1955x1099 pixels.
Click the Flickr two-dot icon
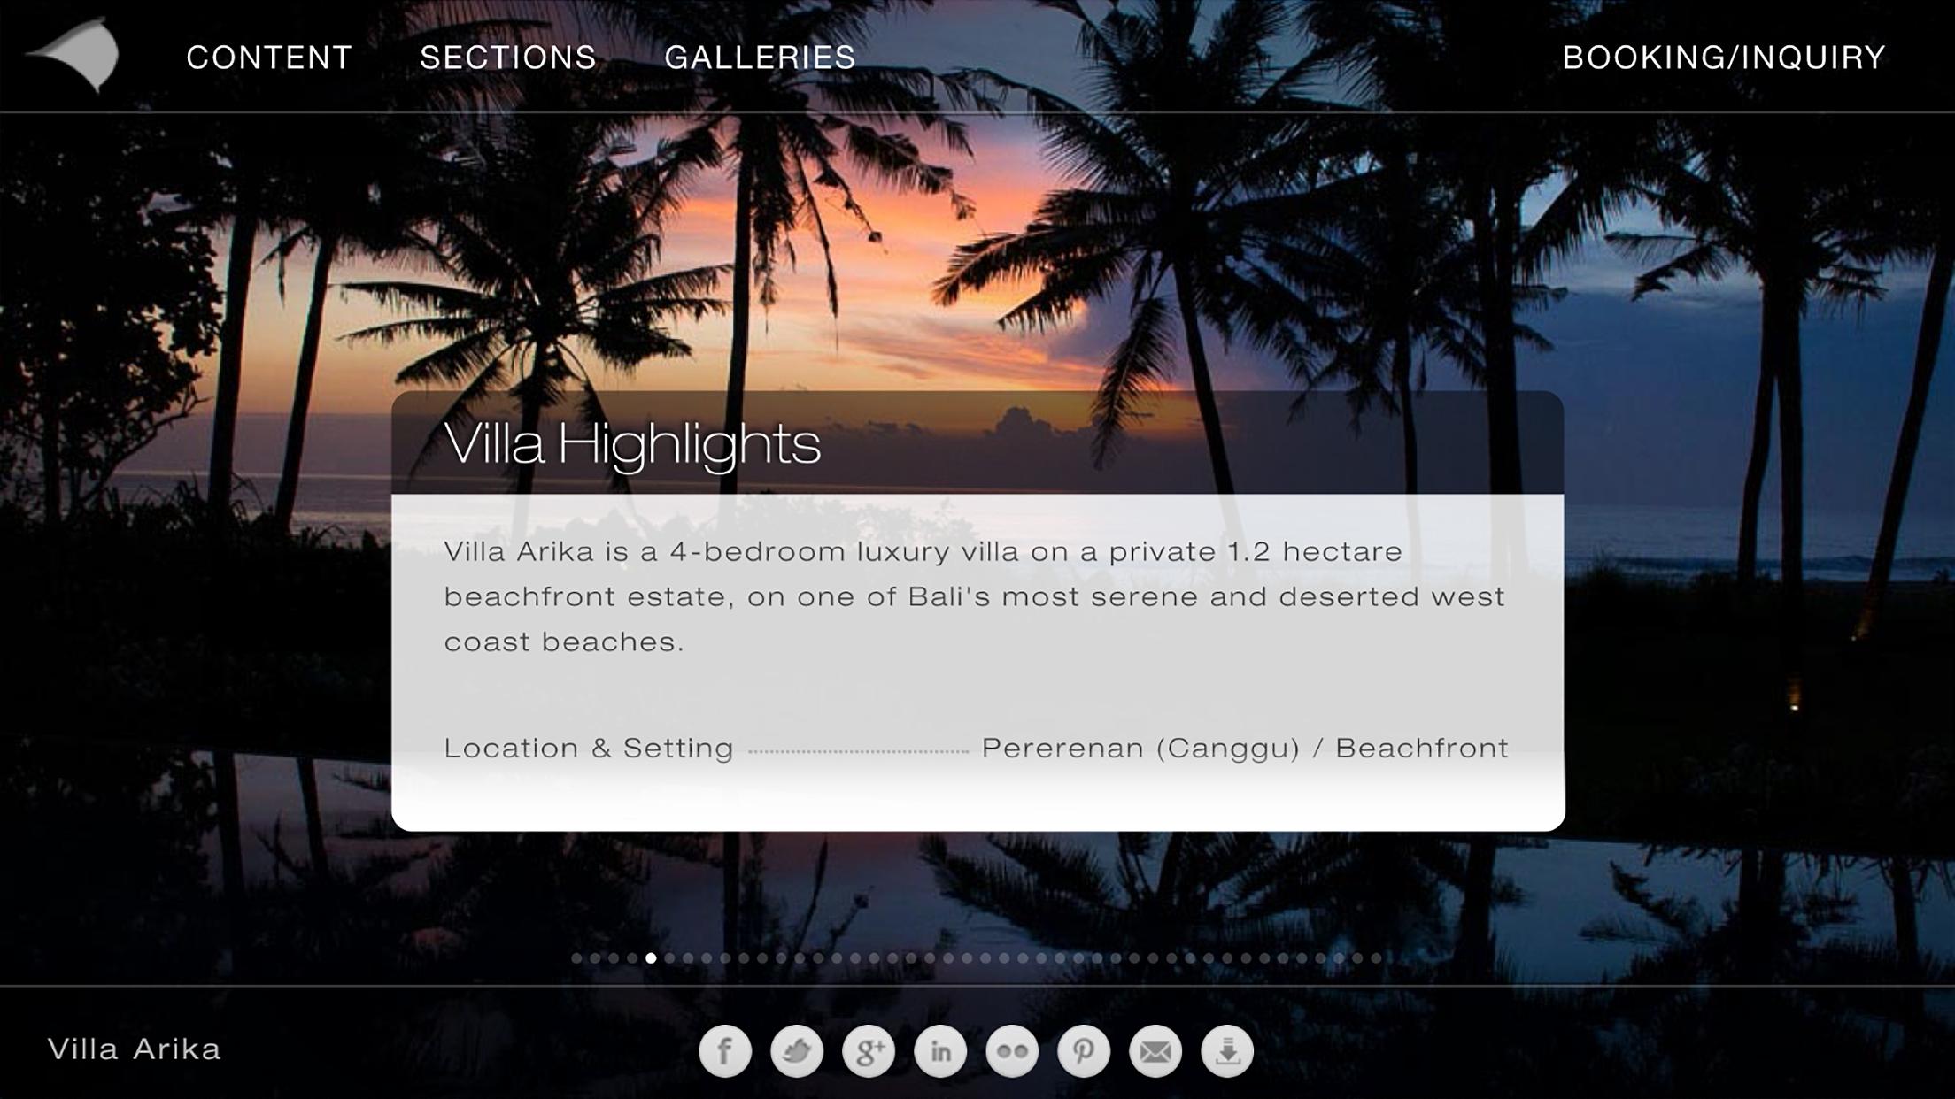(x=1012, y=1051)
